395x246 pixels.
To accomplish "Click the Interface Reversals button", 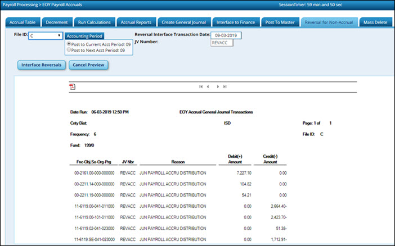I will point(41,65).
